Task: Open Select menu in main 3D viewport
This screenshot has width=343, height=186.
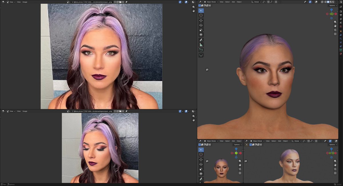Action: tap(228, 2)
